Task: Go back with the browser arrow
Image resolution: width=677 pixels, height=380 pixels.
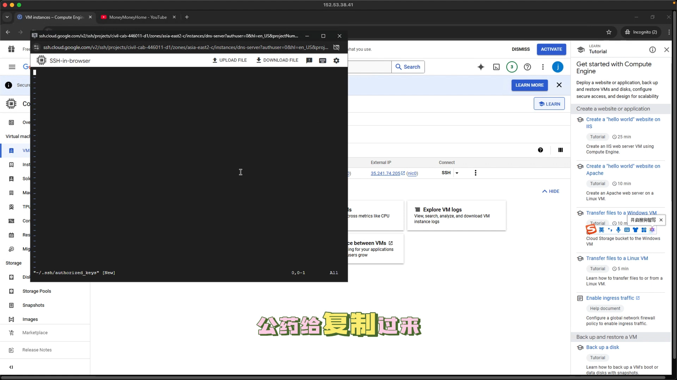Action: [8, 32]
